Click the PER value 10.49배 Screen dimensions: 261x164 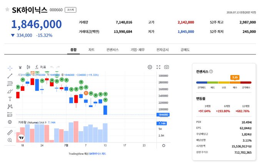[246, 122]
